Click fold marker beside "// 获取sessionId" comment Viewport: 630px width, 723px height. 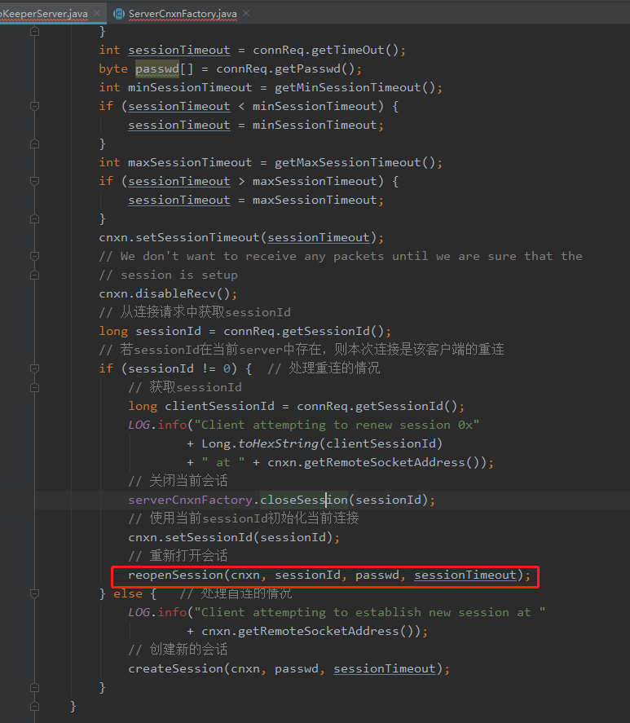(34, 388)
